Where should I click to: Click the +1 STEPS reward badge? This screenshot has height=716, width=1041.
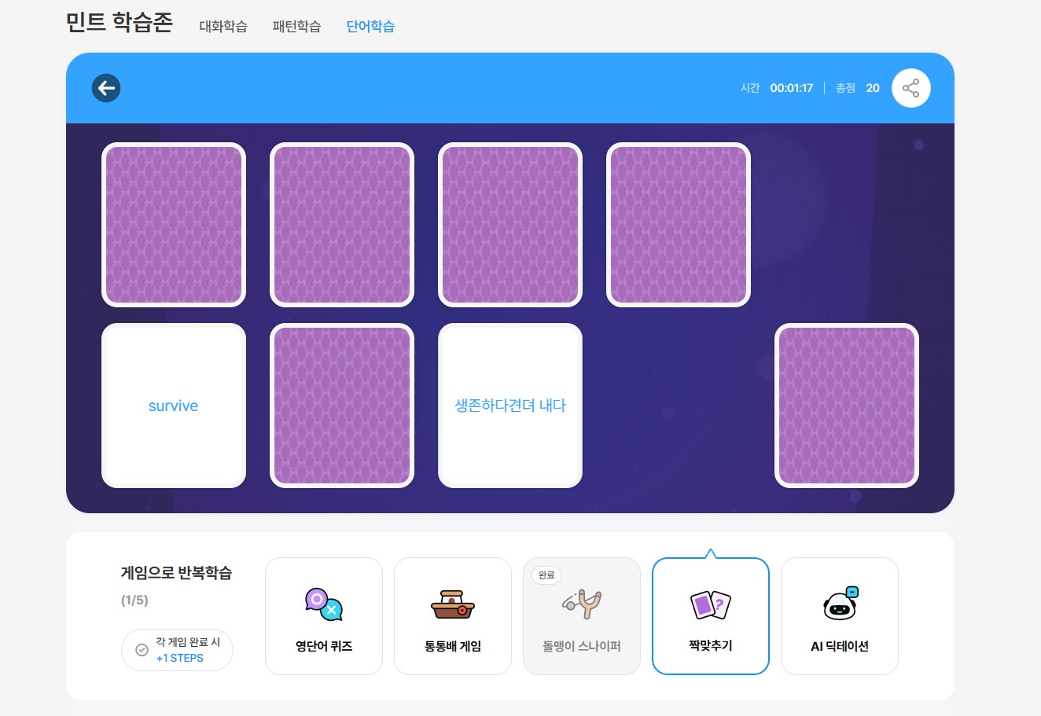pos(180,659)
